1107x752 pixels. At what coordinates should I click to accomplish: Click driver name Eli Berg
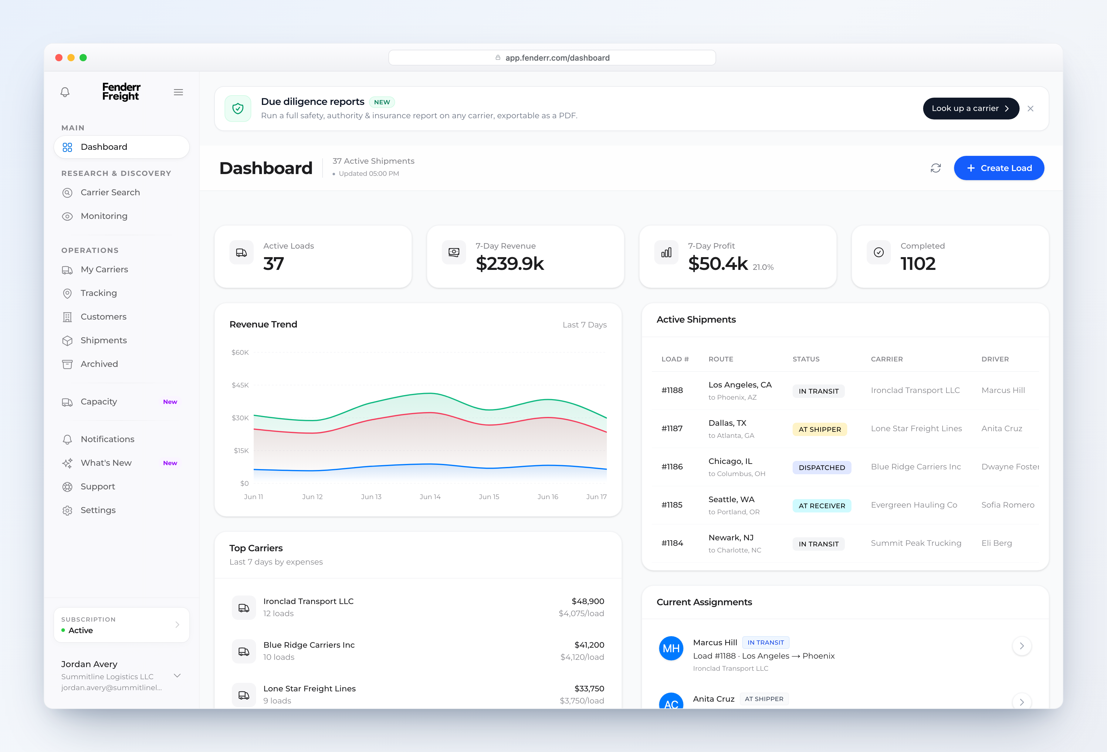click(997, 544)
